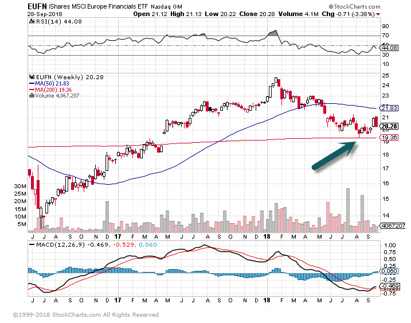Click the 44.08 RSI value tag
This screenshot has width=411, height=323.
[x=390, y=48]
